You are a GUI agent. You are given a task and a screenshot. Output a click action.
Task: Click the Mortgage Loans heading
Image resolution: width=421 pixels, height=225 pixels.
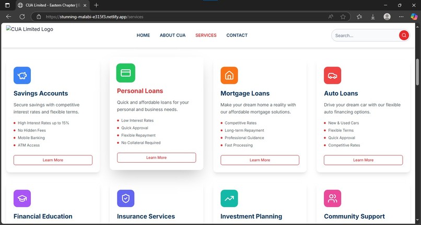(x=245, y=93)
